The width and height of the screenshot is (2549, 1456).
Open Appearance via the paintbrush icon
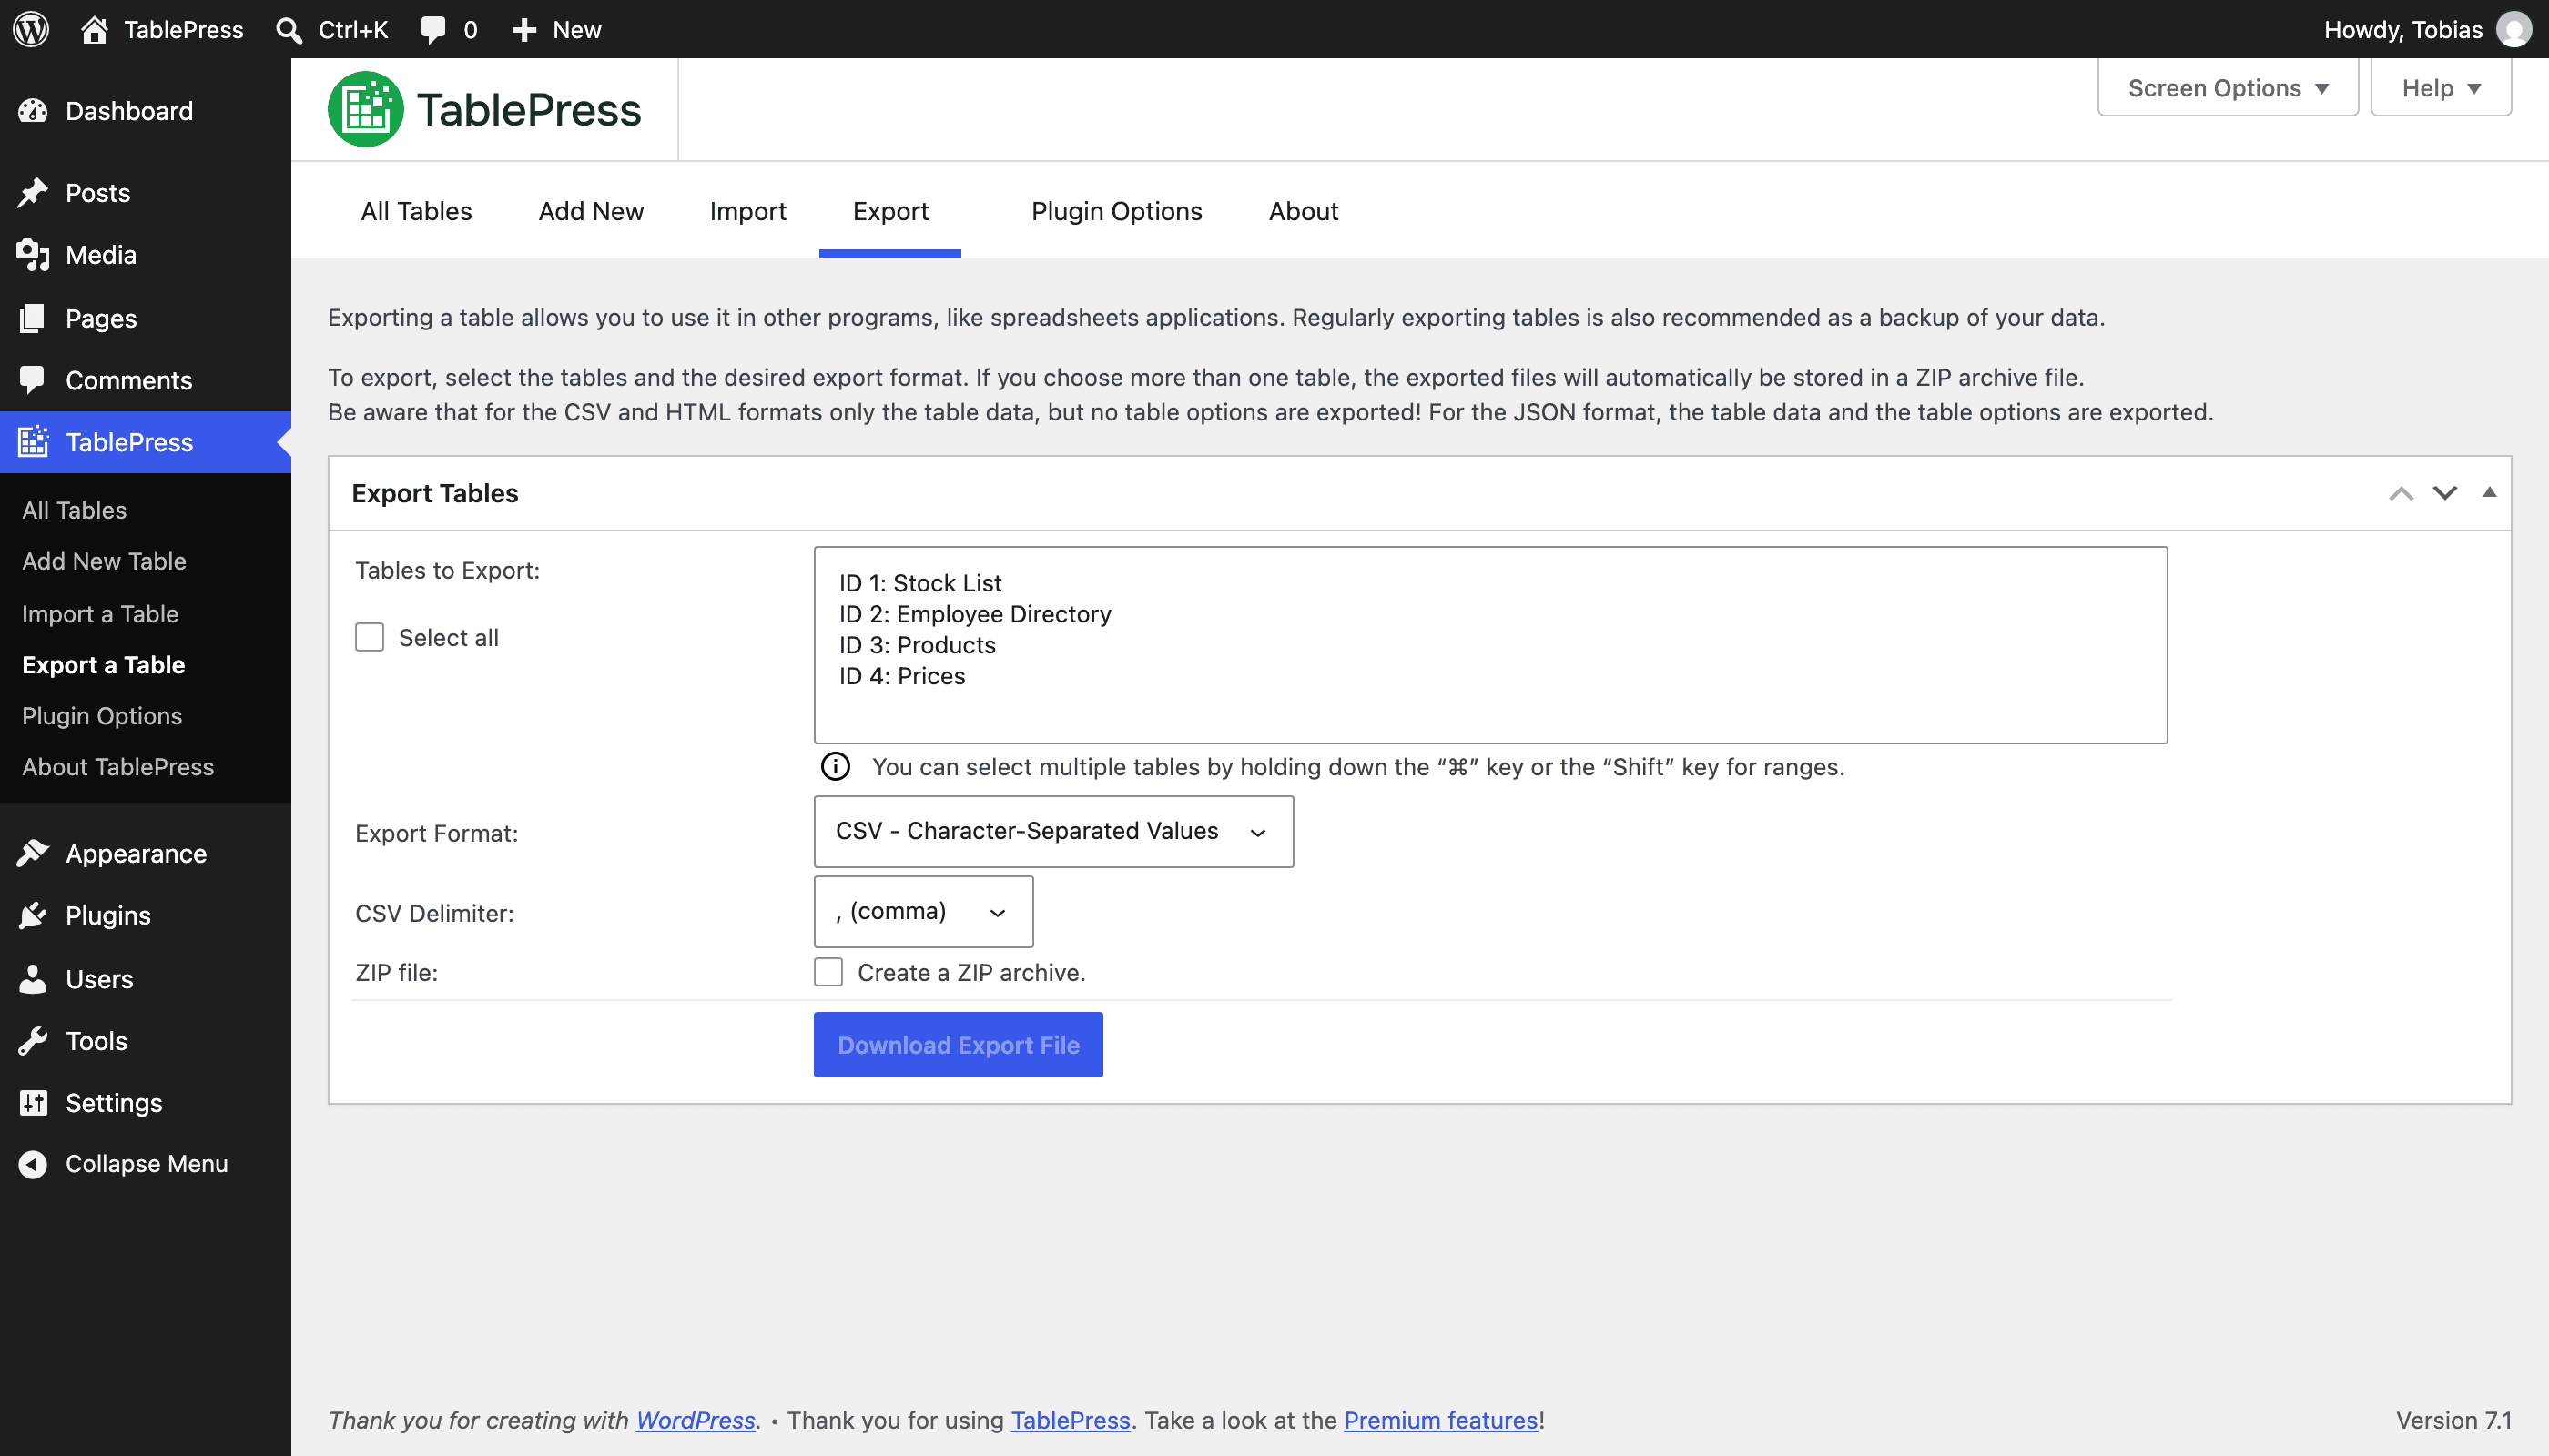click(x=33, y=853)
